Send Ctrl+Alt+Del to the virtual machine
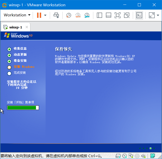 [56, 15]
